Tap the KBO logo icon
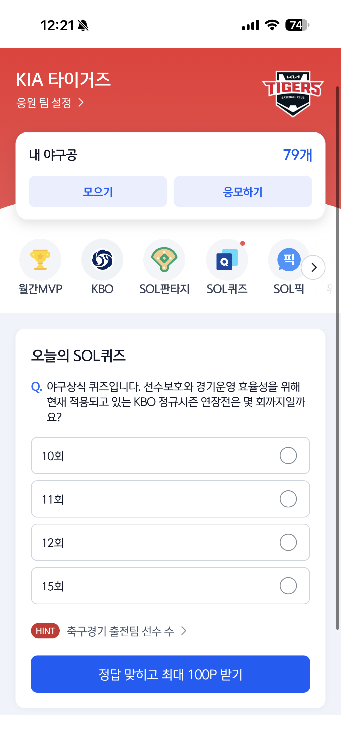341x741 pixels. tap(102, 260)
